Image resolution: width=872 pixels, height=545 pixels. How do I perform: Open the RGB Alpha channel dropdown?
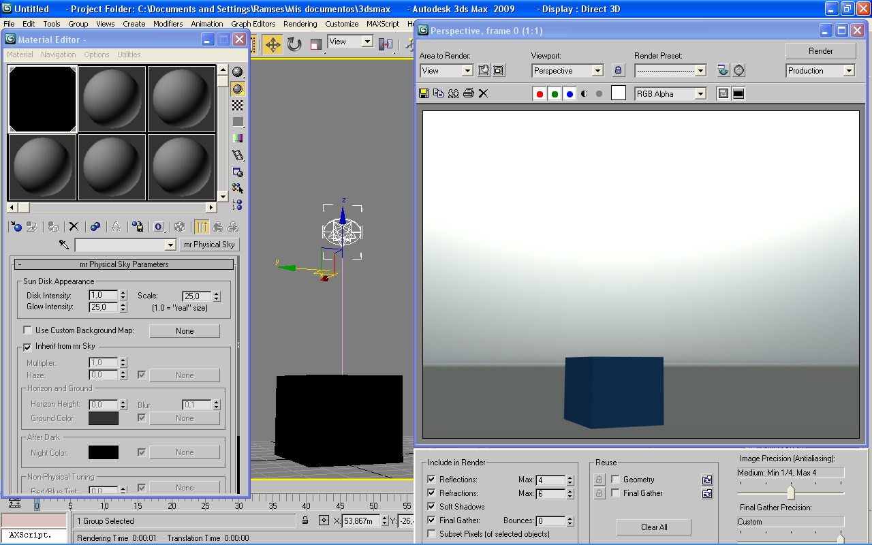670,94
